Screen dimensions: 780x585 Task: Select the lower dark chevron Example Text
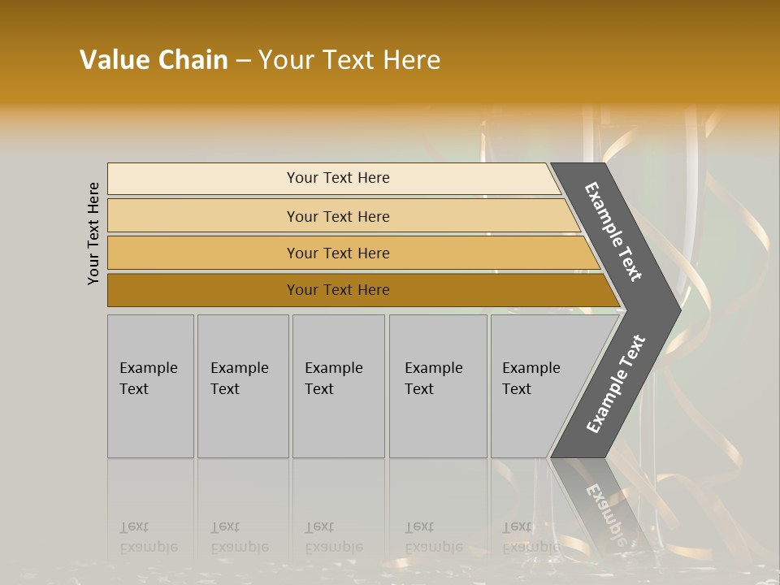click(616, 384)
